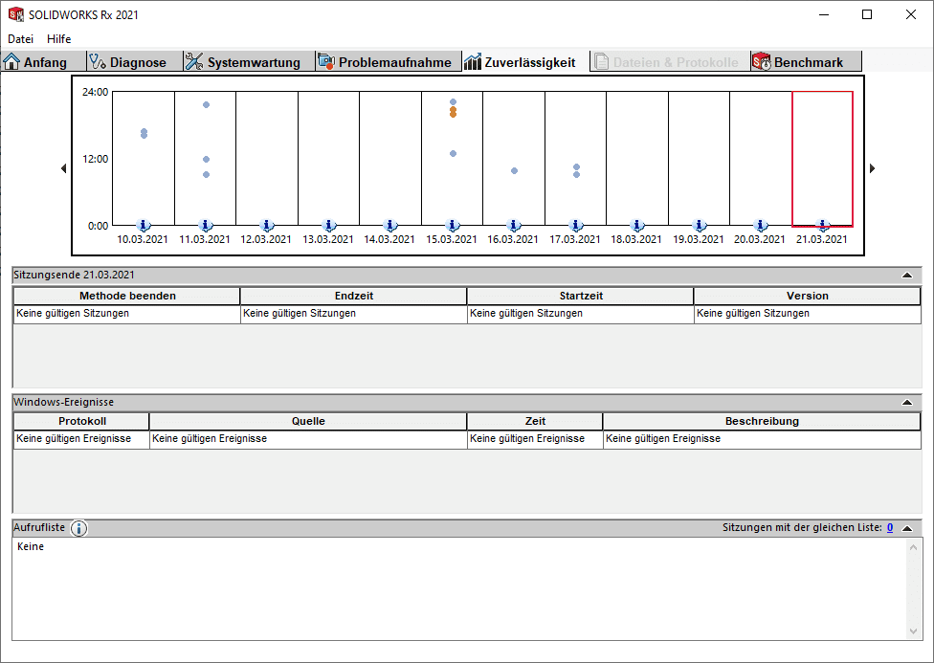
Task: Collapse the Aufrufliste section
Action: [906, 528]
